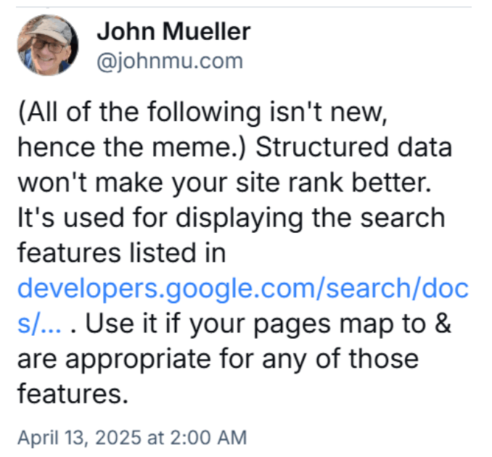
Task: Click the text "It's used for displaying"
Action: click(160, 218)
